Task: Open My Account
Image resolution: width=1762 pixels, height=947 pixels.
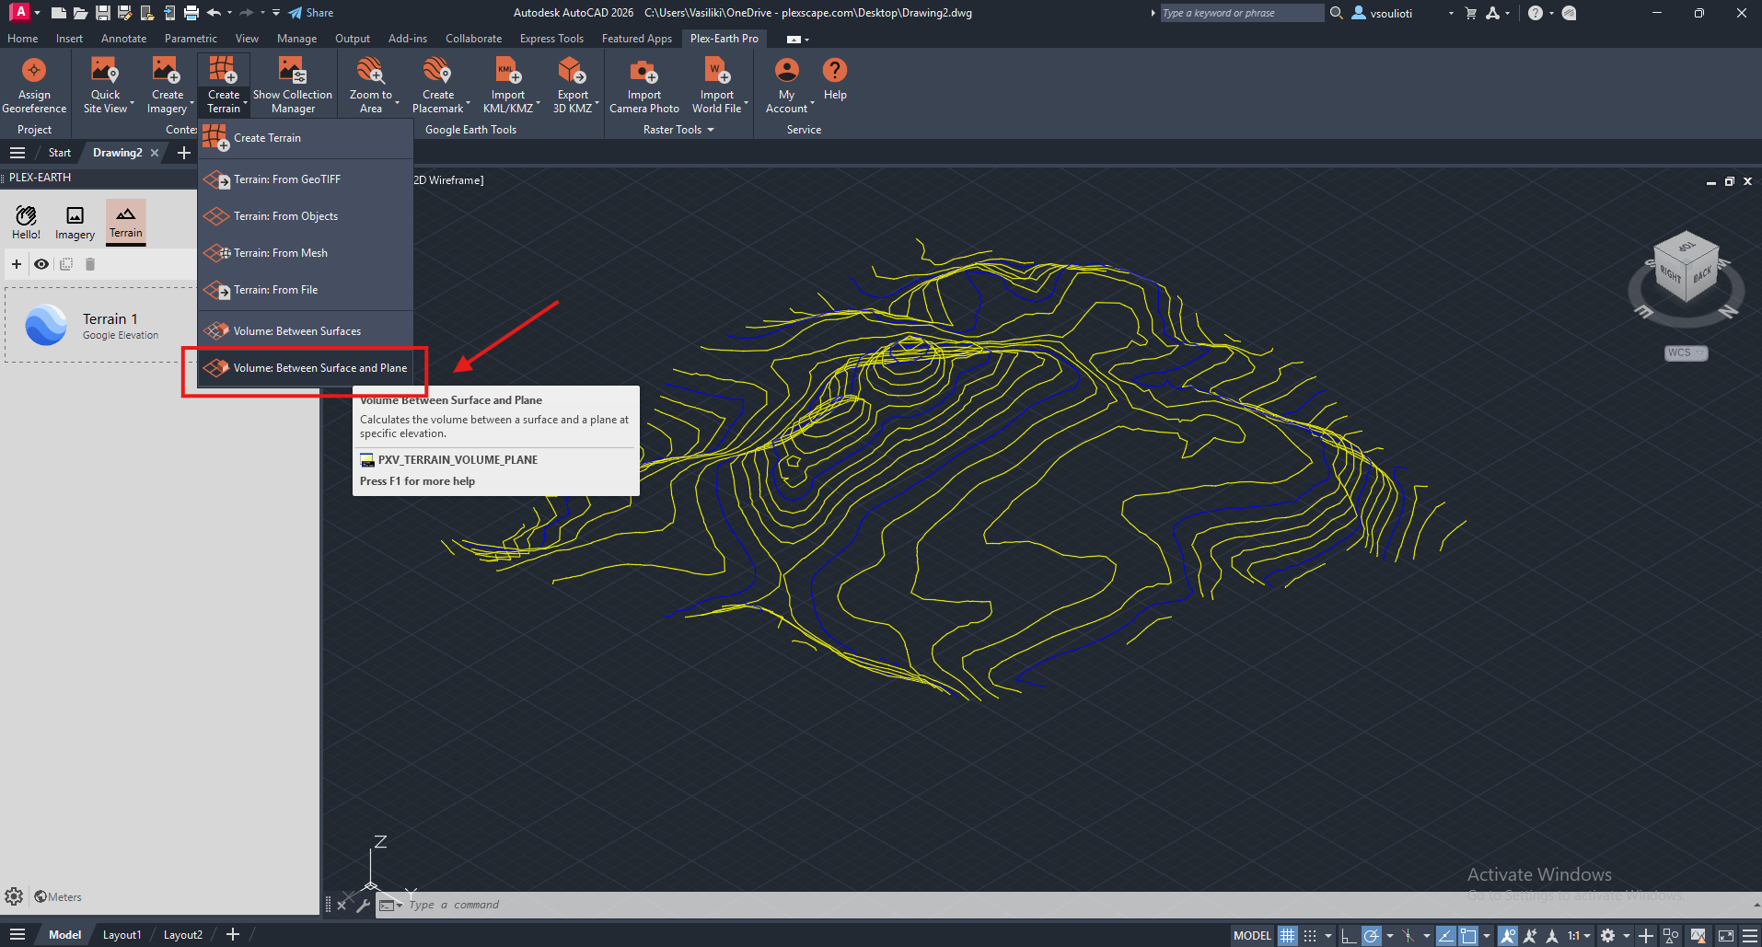Action: pyautogui.click(x=786, y=86)
